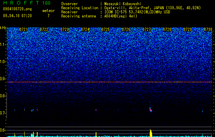Viewport: 215px width, 137px height.
Task: Select the 0724 time marker
Action: point(85,29)
